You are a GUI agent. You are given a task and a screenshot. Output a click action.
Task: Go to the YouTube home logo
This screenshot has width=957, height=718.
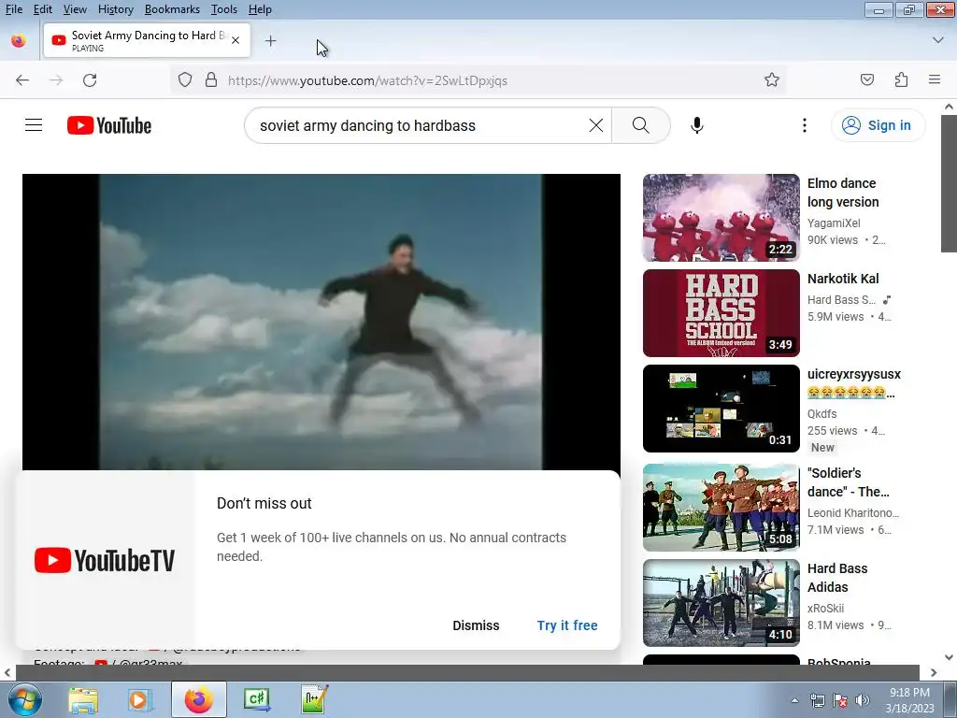pyautogui.click(x=109, y=125)
